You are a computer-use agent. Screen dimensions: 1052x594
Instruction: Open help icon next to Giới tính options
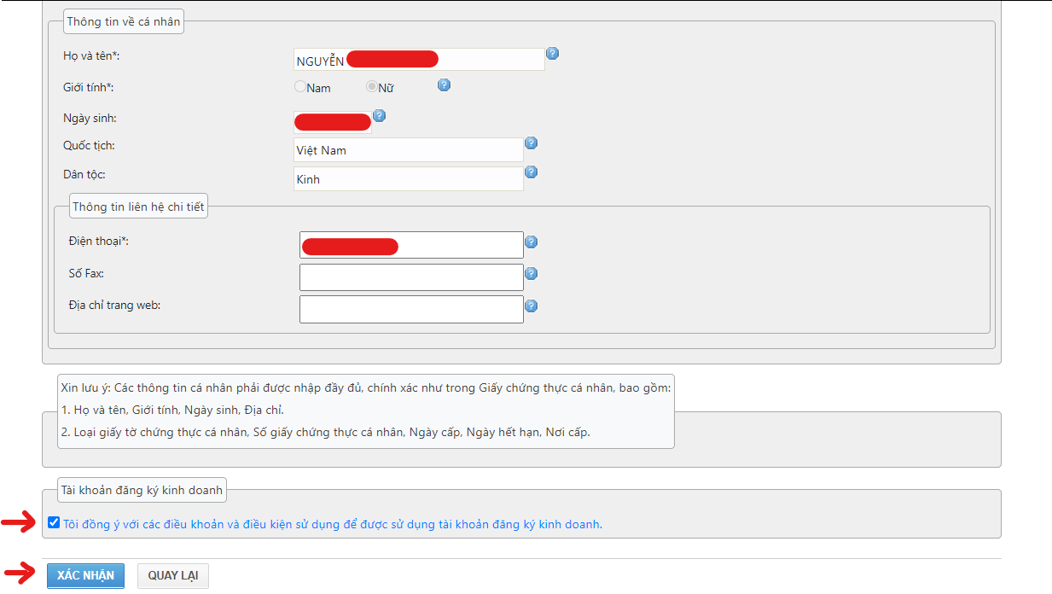point(444,85)
